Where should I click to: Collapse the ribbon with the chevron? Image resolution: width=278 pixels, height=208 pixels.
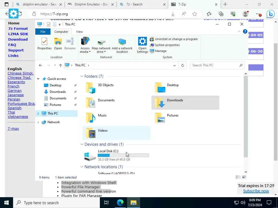point(239,31)
